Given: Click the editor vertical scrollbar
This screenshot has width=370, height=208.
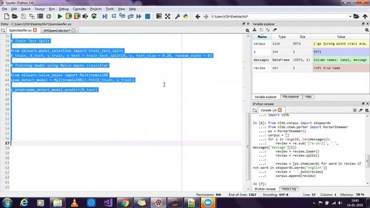Looking at the screenshot, I should pos(248,146).
